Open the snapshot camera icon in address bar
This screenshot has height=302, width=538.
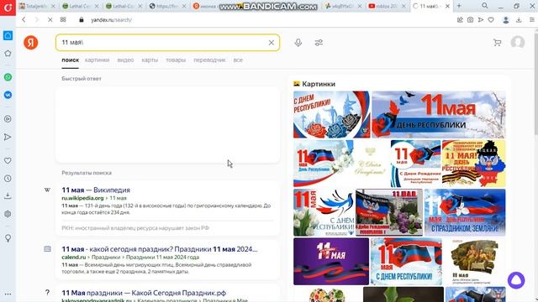point(471,20)
